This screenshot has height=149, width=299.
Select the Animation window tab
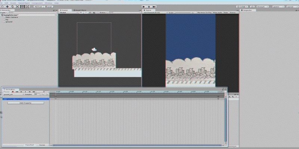tap(10, 89)
